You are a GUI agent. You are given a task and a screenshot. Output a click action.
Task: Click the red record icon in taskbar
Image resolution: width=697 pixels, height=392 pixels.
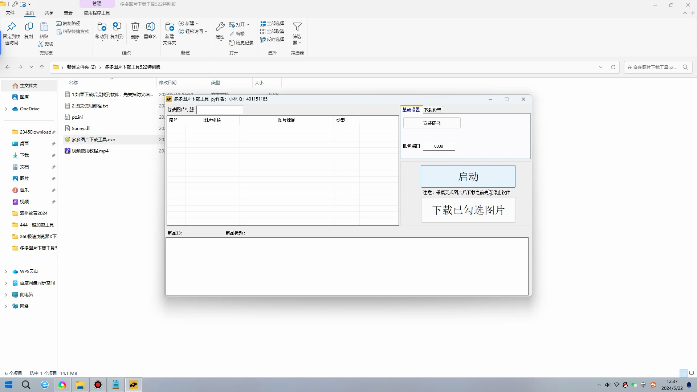click(x=98, y=385)
